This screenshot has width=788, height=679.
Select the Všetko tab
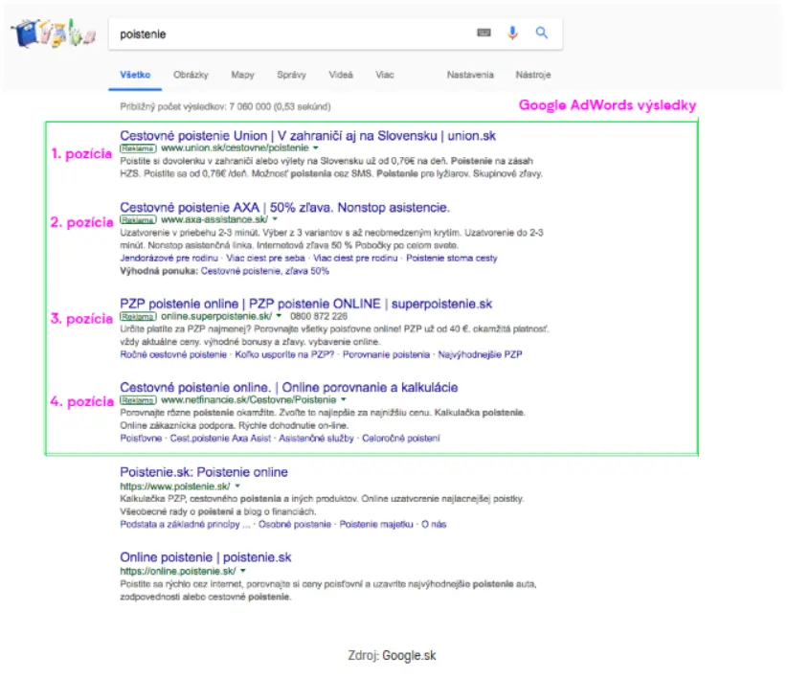click(x=135, y=75)
